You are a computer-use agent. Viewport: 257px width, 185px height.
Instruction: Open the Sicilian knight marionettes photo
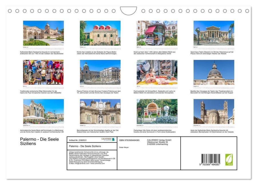pos(43,72)
